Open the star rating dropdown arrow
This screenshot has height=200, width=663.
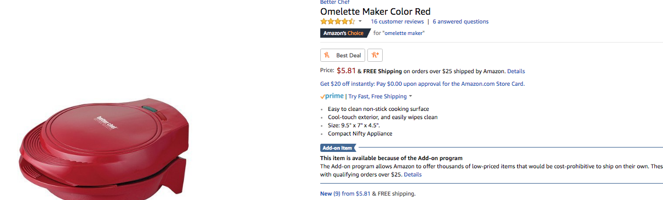point(360,22)
